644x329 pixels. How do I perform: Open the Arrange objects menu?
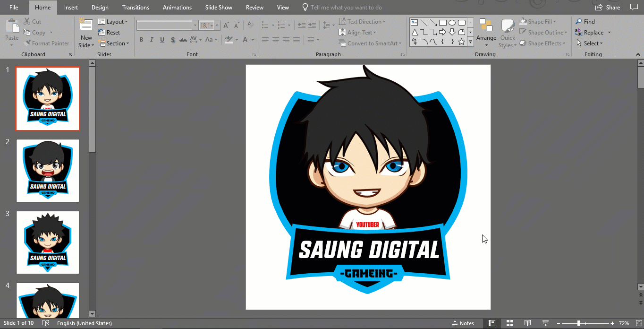(486, 32)
